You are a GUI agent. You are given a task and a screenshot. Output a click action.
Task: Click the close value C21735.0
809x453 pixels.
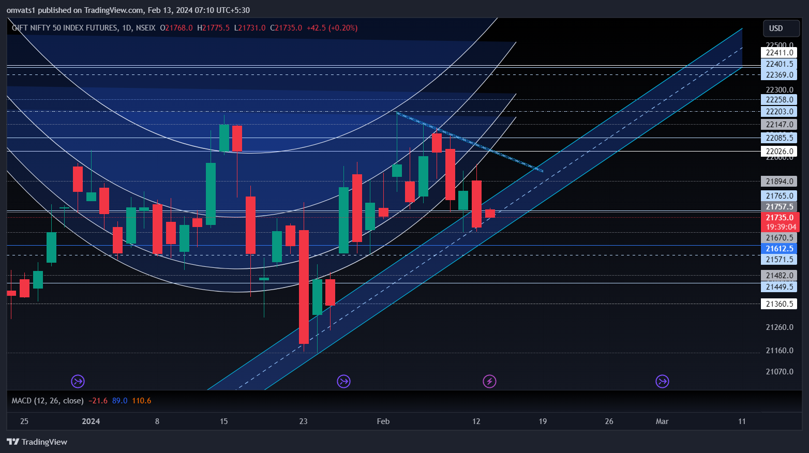pos(286,28)
